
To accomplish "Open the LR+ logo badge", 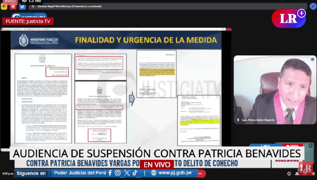I will [x=289, y=18].
